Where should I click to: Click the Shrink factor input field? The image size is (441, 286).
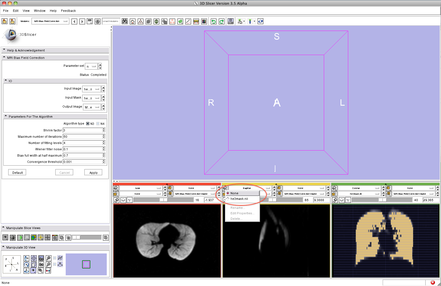point(83,130)
